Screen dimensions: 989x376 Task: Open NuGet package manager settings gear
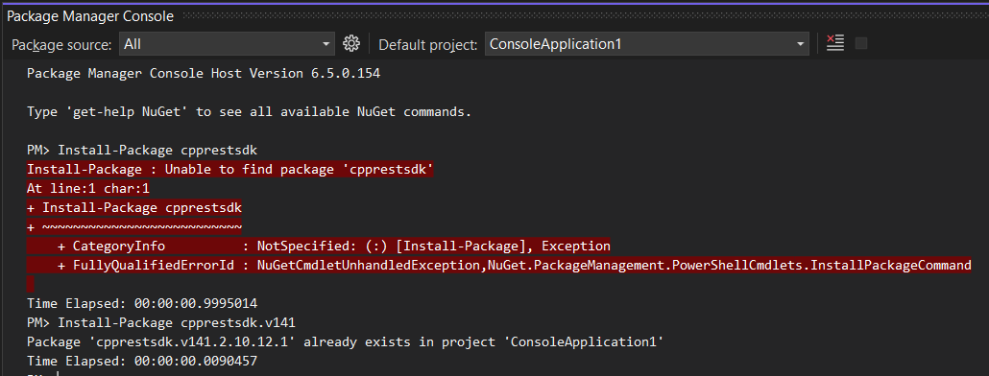pos(350,43)
